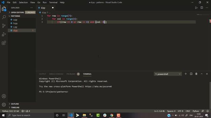Open the View menu

pos(32,2)
